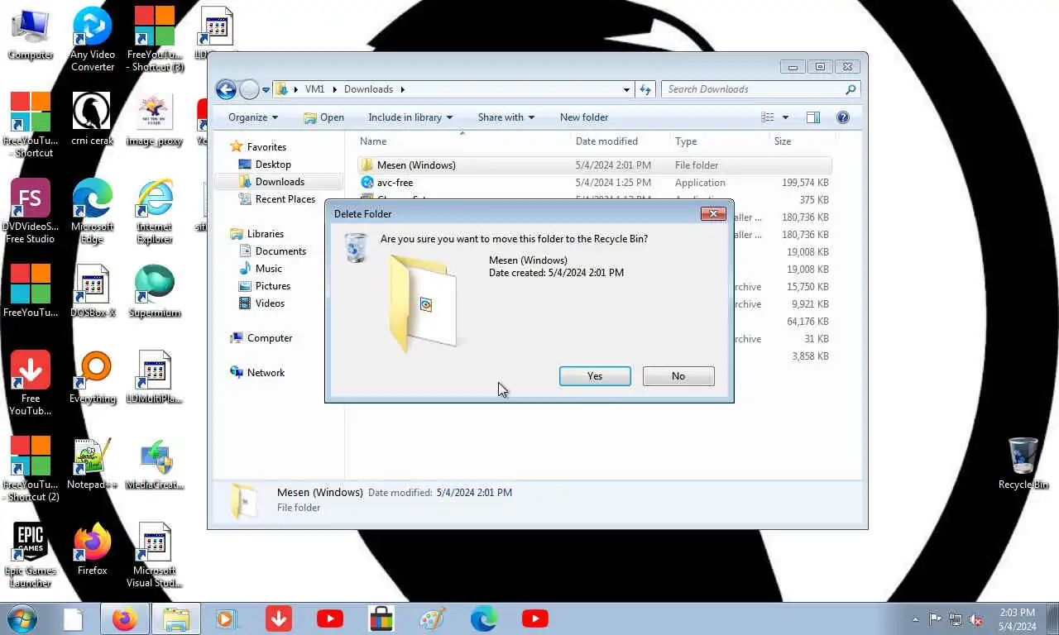Click Open in the Explorer toolbar
The height and width of the screenshot is (635, 1059).
(x=323, y=117)
